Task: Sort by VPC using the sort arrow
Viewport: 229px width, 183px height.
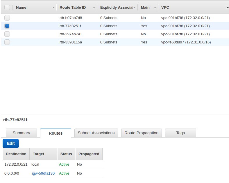Action: (227, 7)
